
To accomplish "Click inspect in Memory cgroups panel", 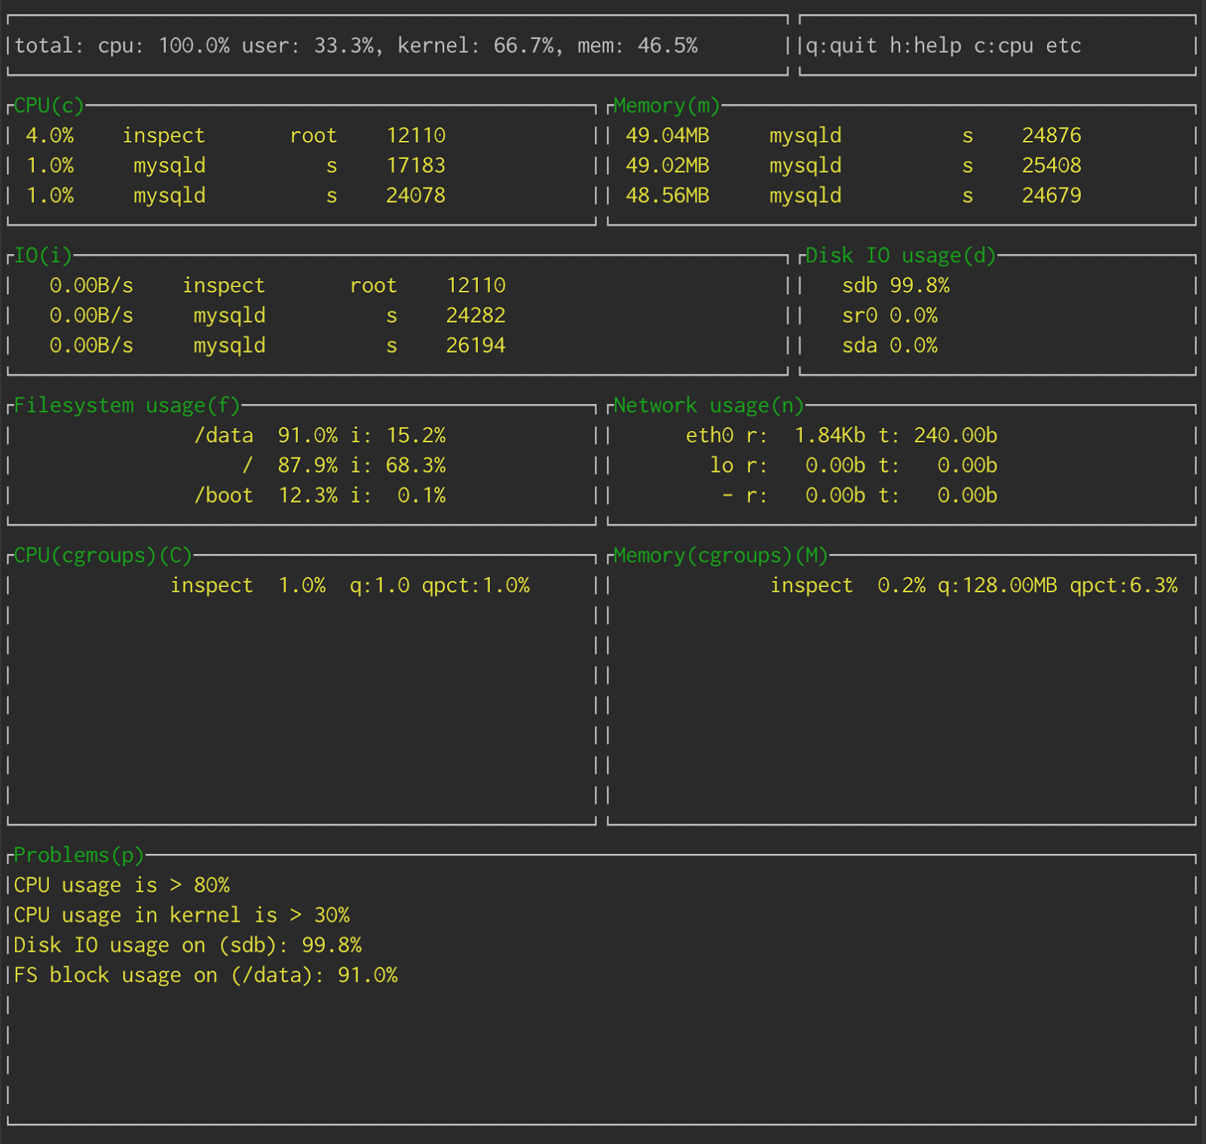I will 812,586.
